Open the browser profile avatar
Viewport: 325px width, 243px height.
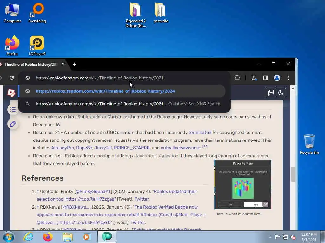point(277,78)
